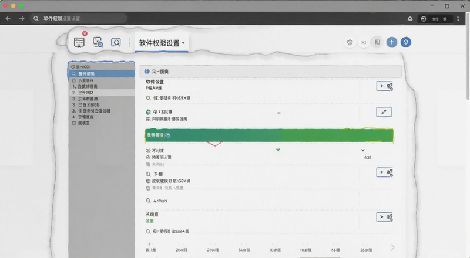Image resolution: width=470 pixels, height=258 pixels.
Task: Select the blue highlighted sidebar search row
Action: (101, 74)
